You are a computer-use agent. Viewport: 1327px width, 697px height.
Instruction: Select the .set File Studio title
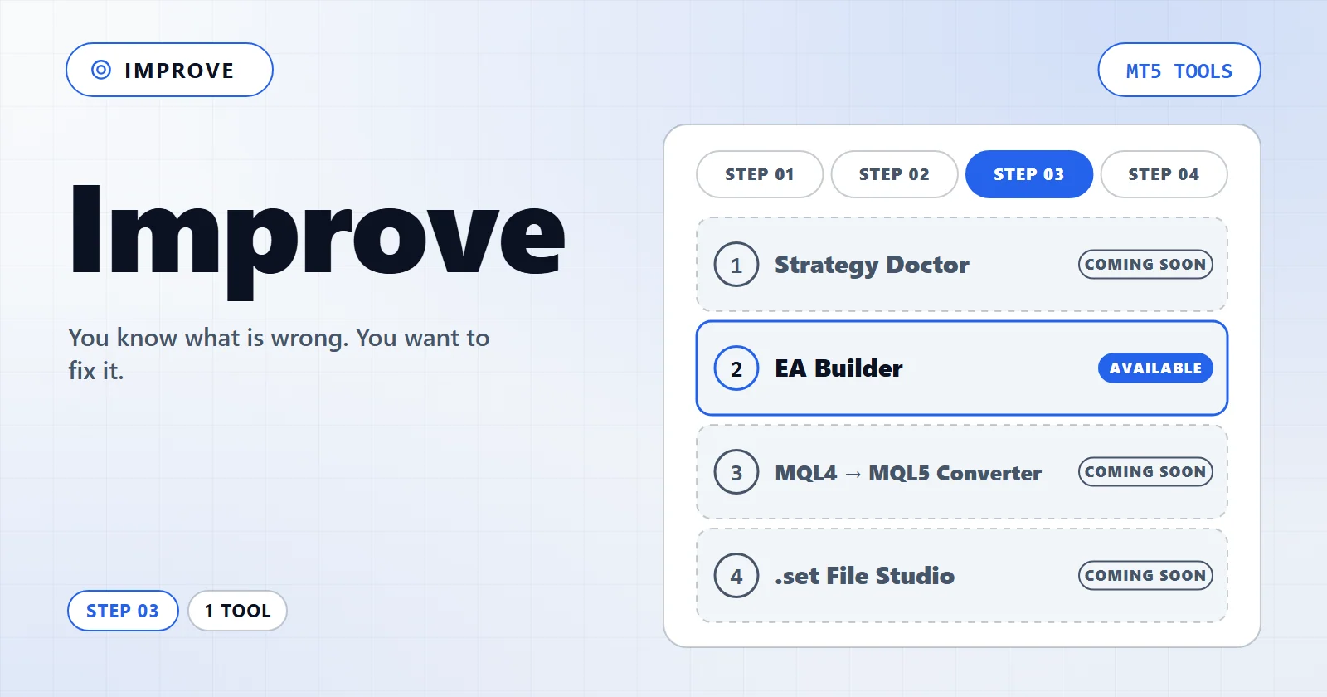point(864,576)
